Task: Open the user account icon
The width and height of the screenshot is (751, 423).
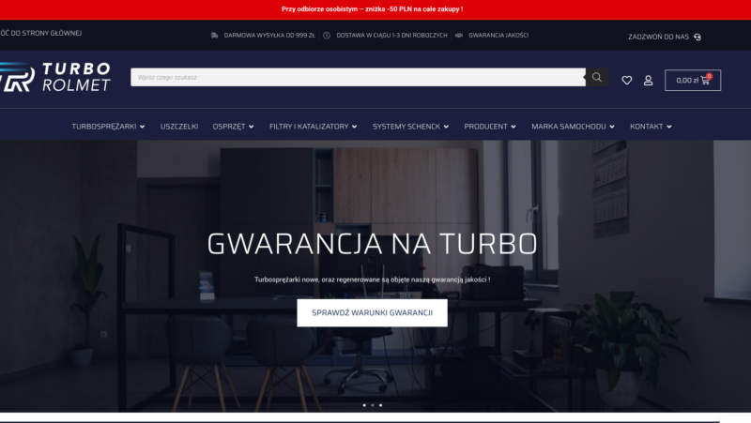Action: (x=648, y=81)
